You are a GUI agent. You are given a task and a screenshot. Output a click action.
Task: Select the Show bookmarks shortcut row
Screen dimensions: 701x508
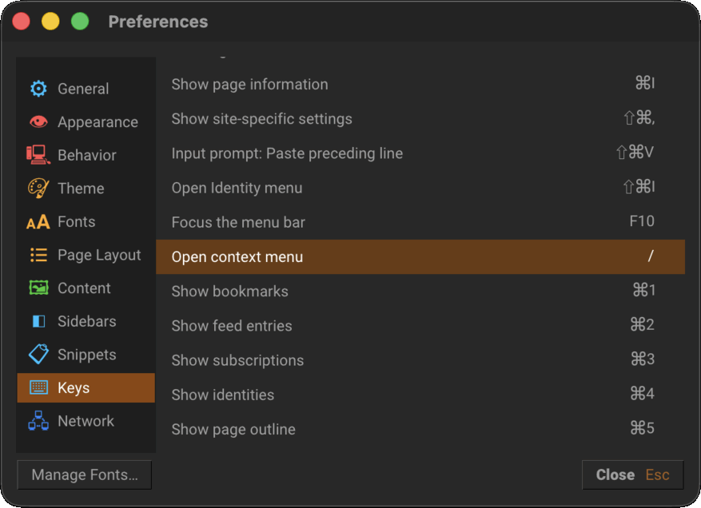click(x=420, y=292)
